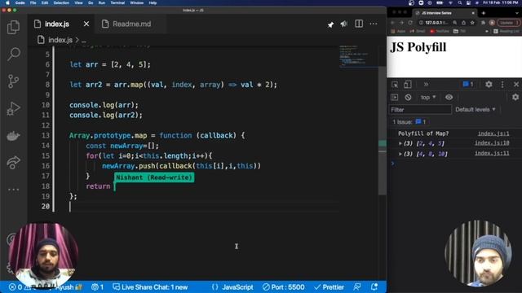Open the Selection menu in menu bar
Image resolution: width=522 pixels, height=293 pixels.
(x=61, y=2)
